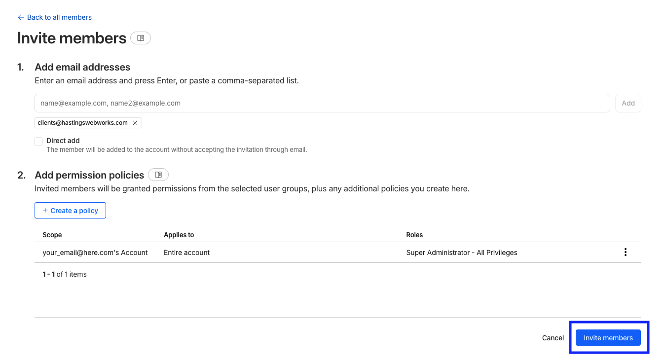Select the your_email@here.com's Account scope cell

pyautogui.click(x=95, y=253)
